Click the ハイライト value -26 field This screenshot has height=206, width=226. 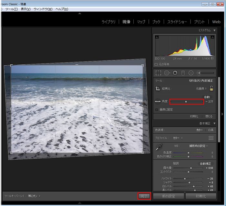[210, 179]
